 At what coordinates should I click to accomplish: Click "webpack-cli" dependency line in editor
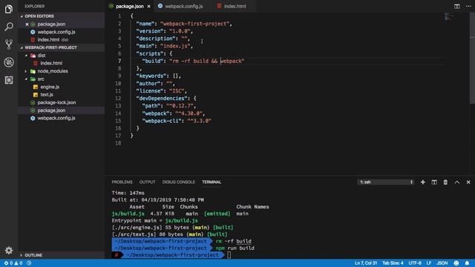177,121
